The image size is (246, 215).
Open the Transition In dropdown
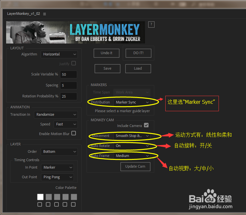56,115
